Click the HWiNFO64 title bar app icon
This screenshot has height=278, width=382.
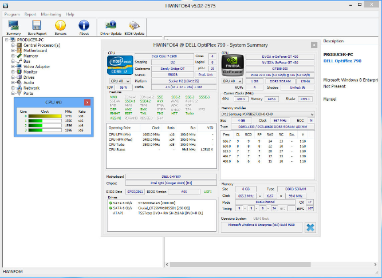click(x=5, y=5)
